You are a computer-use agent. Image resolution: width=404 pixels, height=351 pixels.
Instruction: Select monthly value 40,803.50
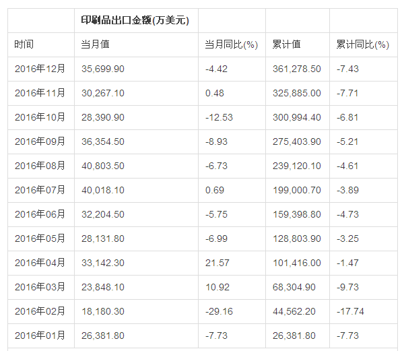tap(102, 166)
